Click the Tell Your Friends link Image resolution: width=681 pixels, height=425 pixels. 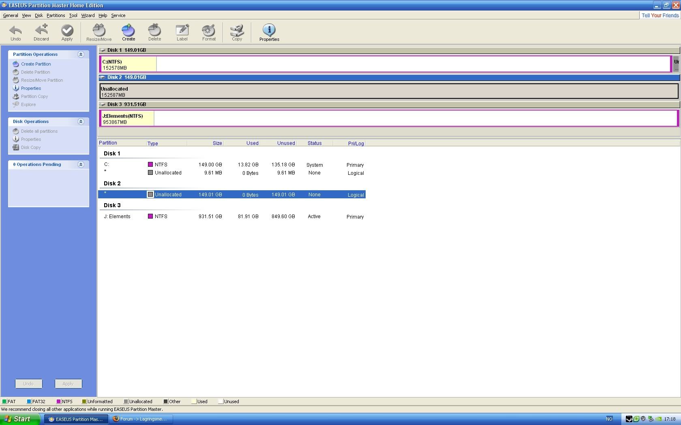(660, 15)
